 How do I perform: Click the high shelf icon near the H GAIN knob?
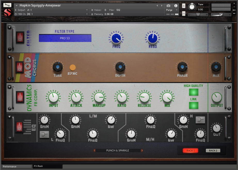201,120
